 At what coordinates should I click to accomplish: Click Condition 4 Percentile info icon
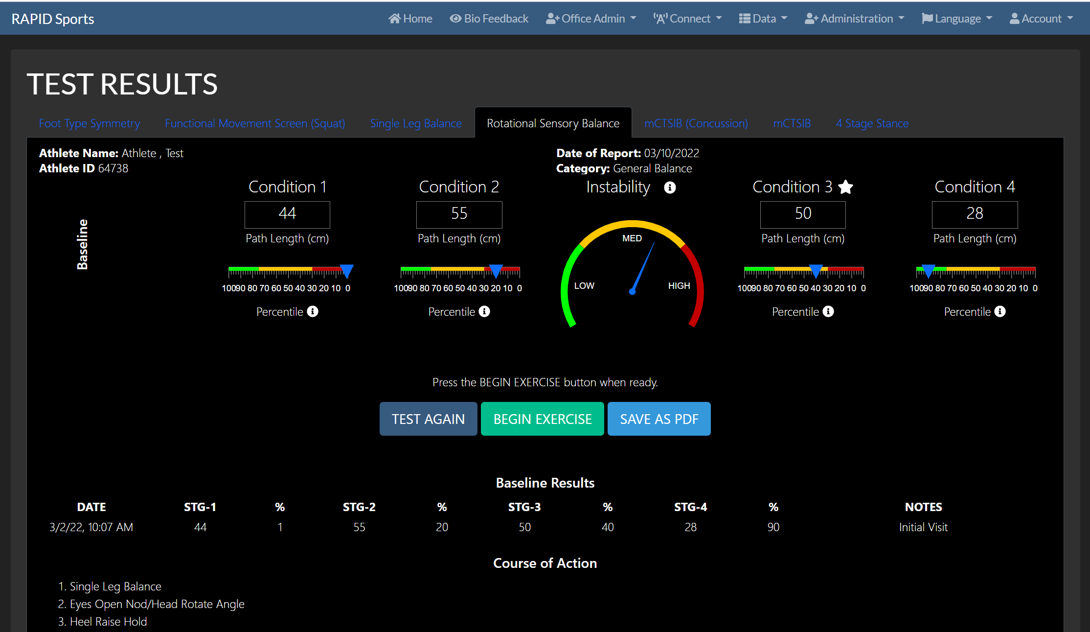(1000, 311)
